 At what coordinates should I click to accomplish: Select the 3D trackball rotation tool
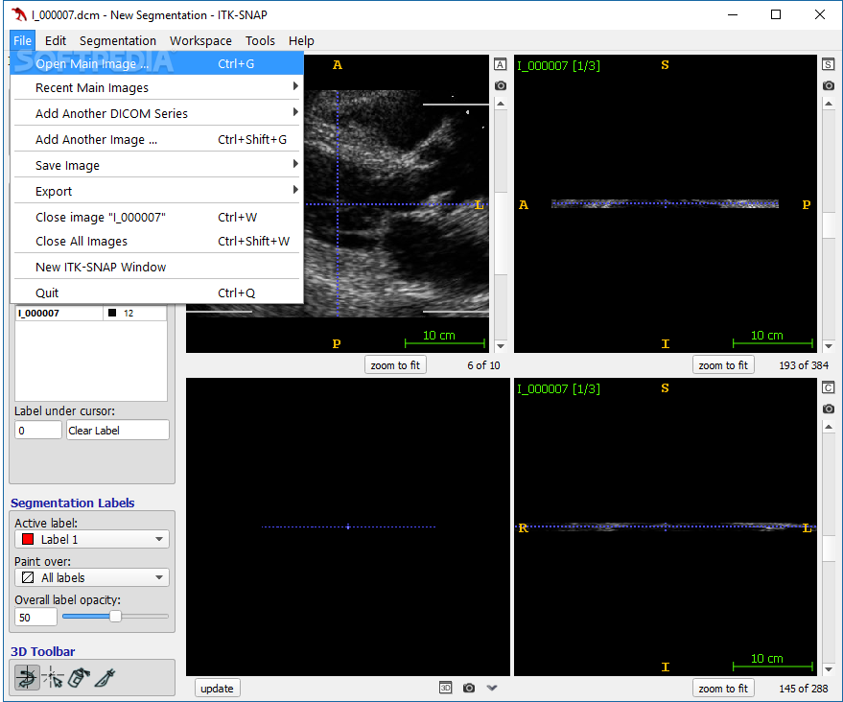point(26,678)
